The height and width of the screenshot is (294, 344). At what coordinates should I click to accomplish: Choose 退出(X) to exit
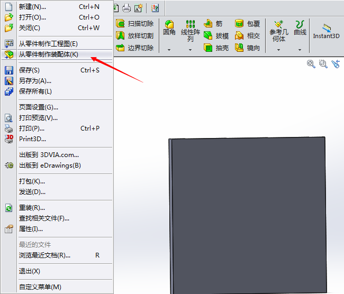pyautogui.click(x=57, y=271)
